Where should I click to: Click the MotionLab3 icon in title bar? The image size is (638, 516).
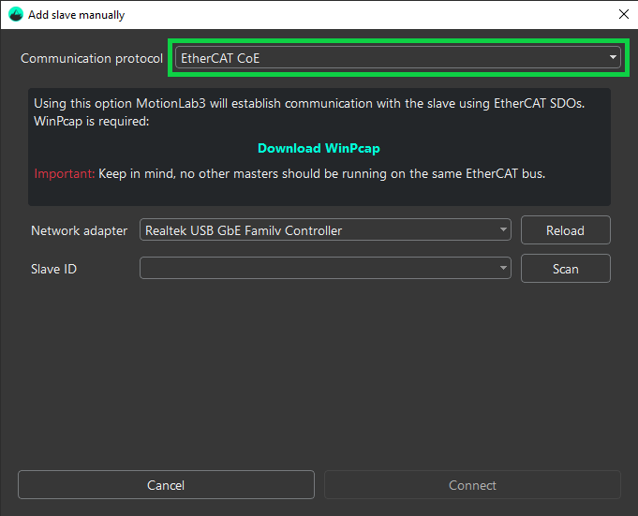point(15,15)
